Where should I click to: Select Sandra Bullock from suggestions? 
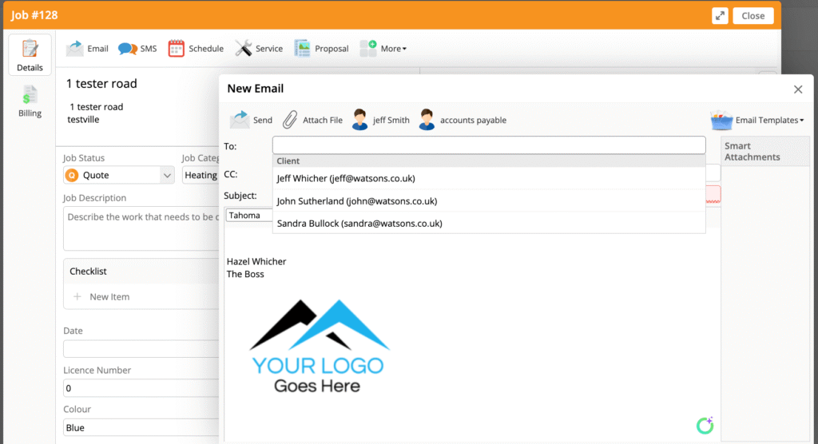coord(489,224)
